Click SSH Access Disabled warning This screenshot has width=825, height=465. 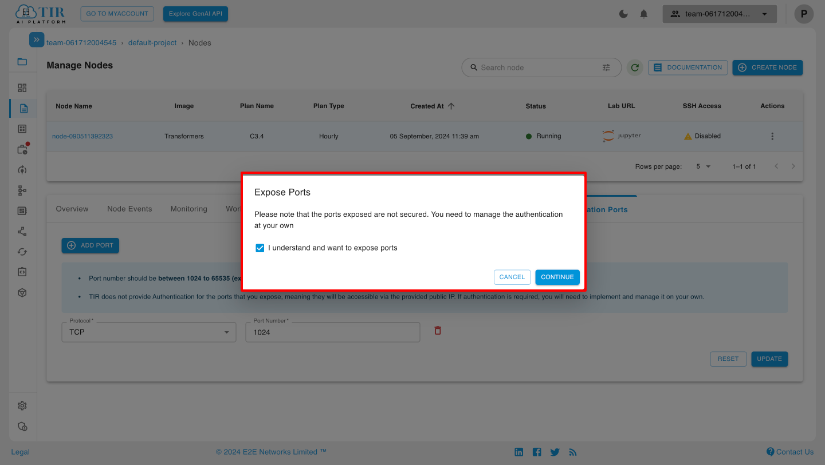pos(702,136)
